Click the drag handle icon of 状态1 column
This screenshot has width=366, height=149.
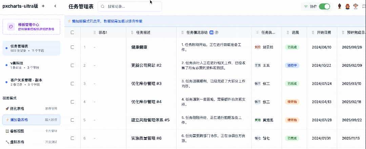pos(95,32)
